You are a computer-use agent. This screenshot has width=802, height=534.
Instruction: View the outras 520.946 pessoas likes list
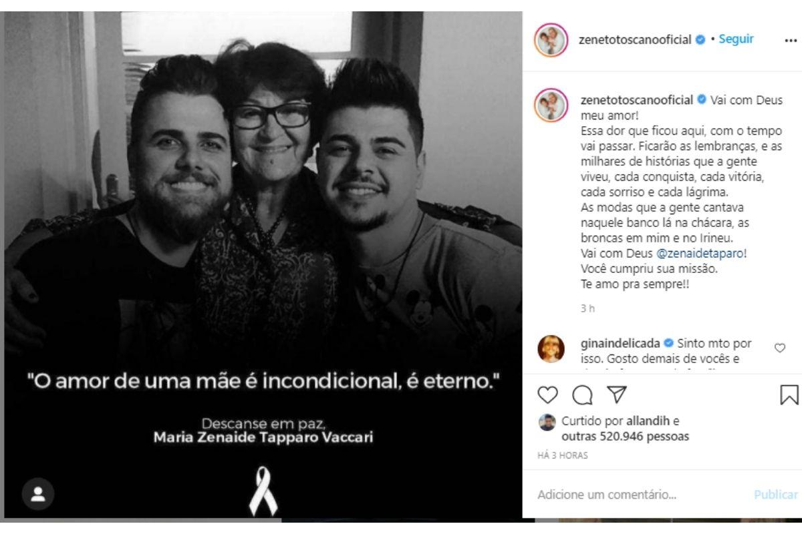625,437
